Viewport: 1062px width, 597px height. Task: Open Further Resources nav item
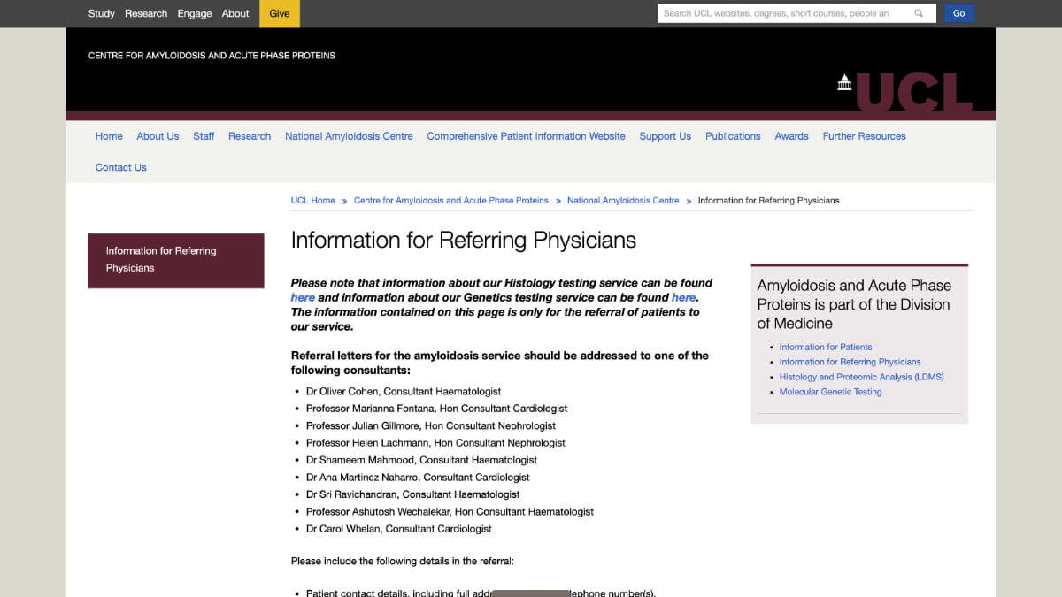pos(864,136)
